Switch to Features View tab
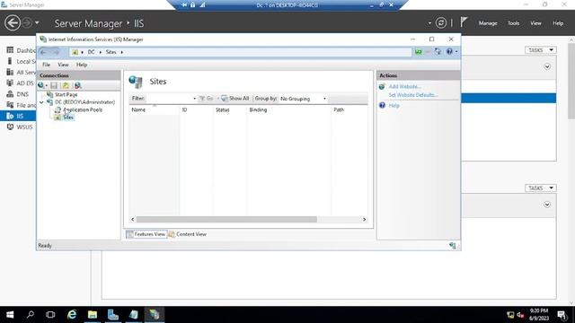The width and height of the screenshot is (575, 323). [146, 234]
